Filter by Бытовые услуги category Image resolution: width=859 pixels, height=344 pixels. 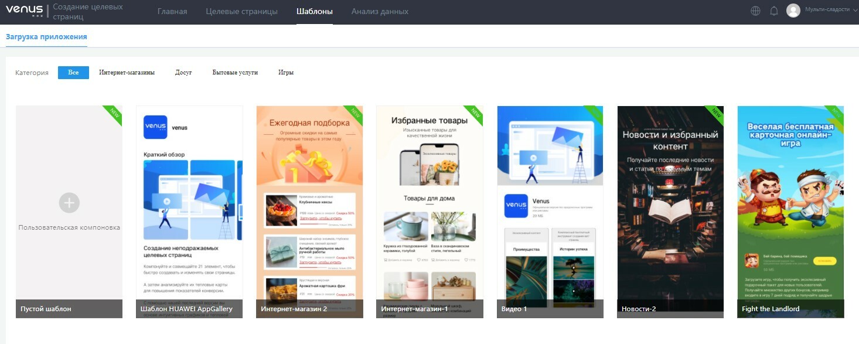click(x=235, y=73)
